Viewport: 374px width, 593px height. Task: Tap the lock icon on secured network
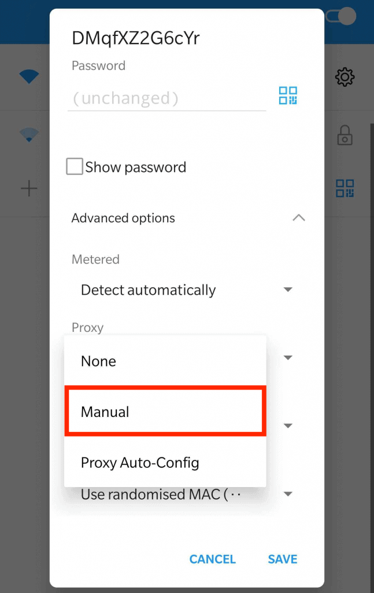point(345,136)
